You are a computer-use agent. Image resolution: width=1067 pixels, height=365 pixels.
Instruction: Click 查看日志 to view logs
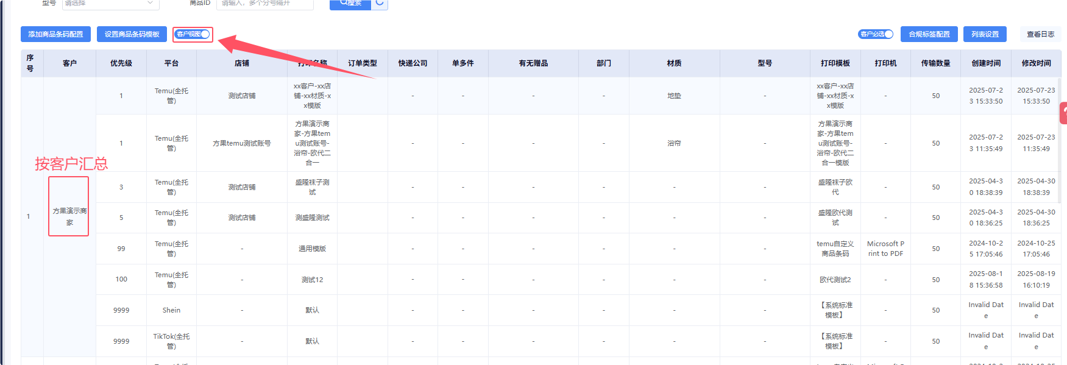point(1040,34)
